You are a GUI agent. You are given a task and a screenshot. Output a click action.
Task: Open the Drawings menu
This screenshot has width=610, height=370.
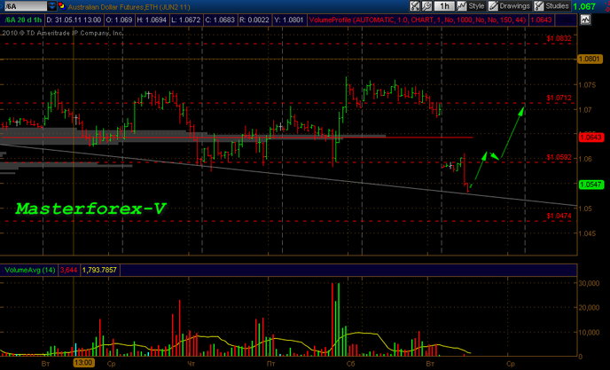510,6
